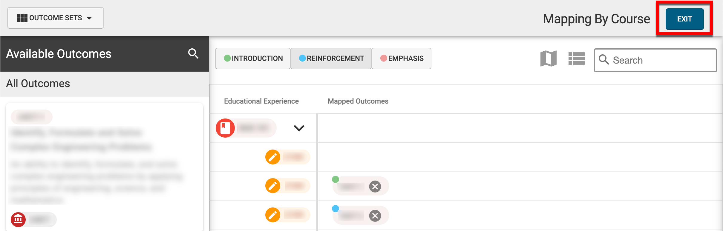Toggle the Emphasis mapping level
Screen dimensions: 723x231
point(402,58)
